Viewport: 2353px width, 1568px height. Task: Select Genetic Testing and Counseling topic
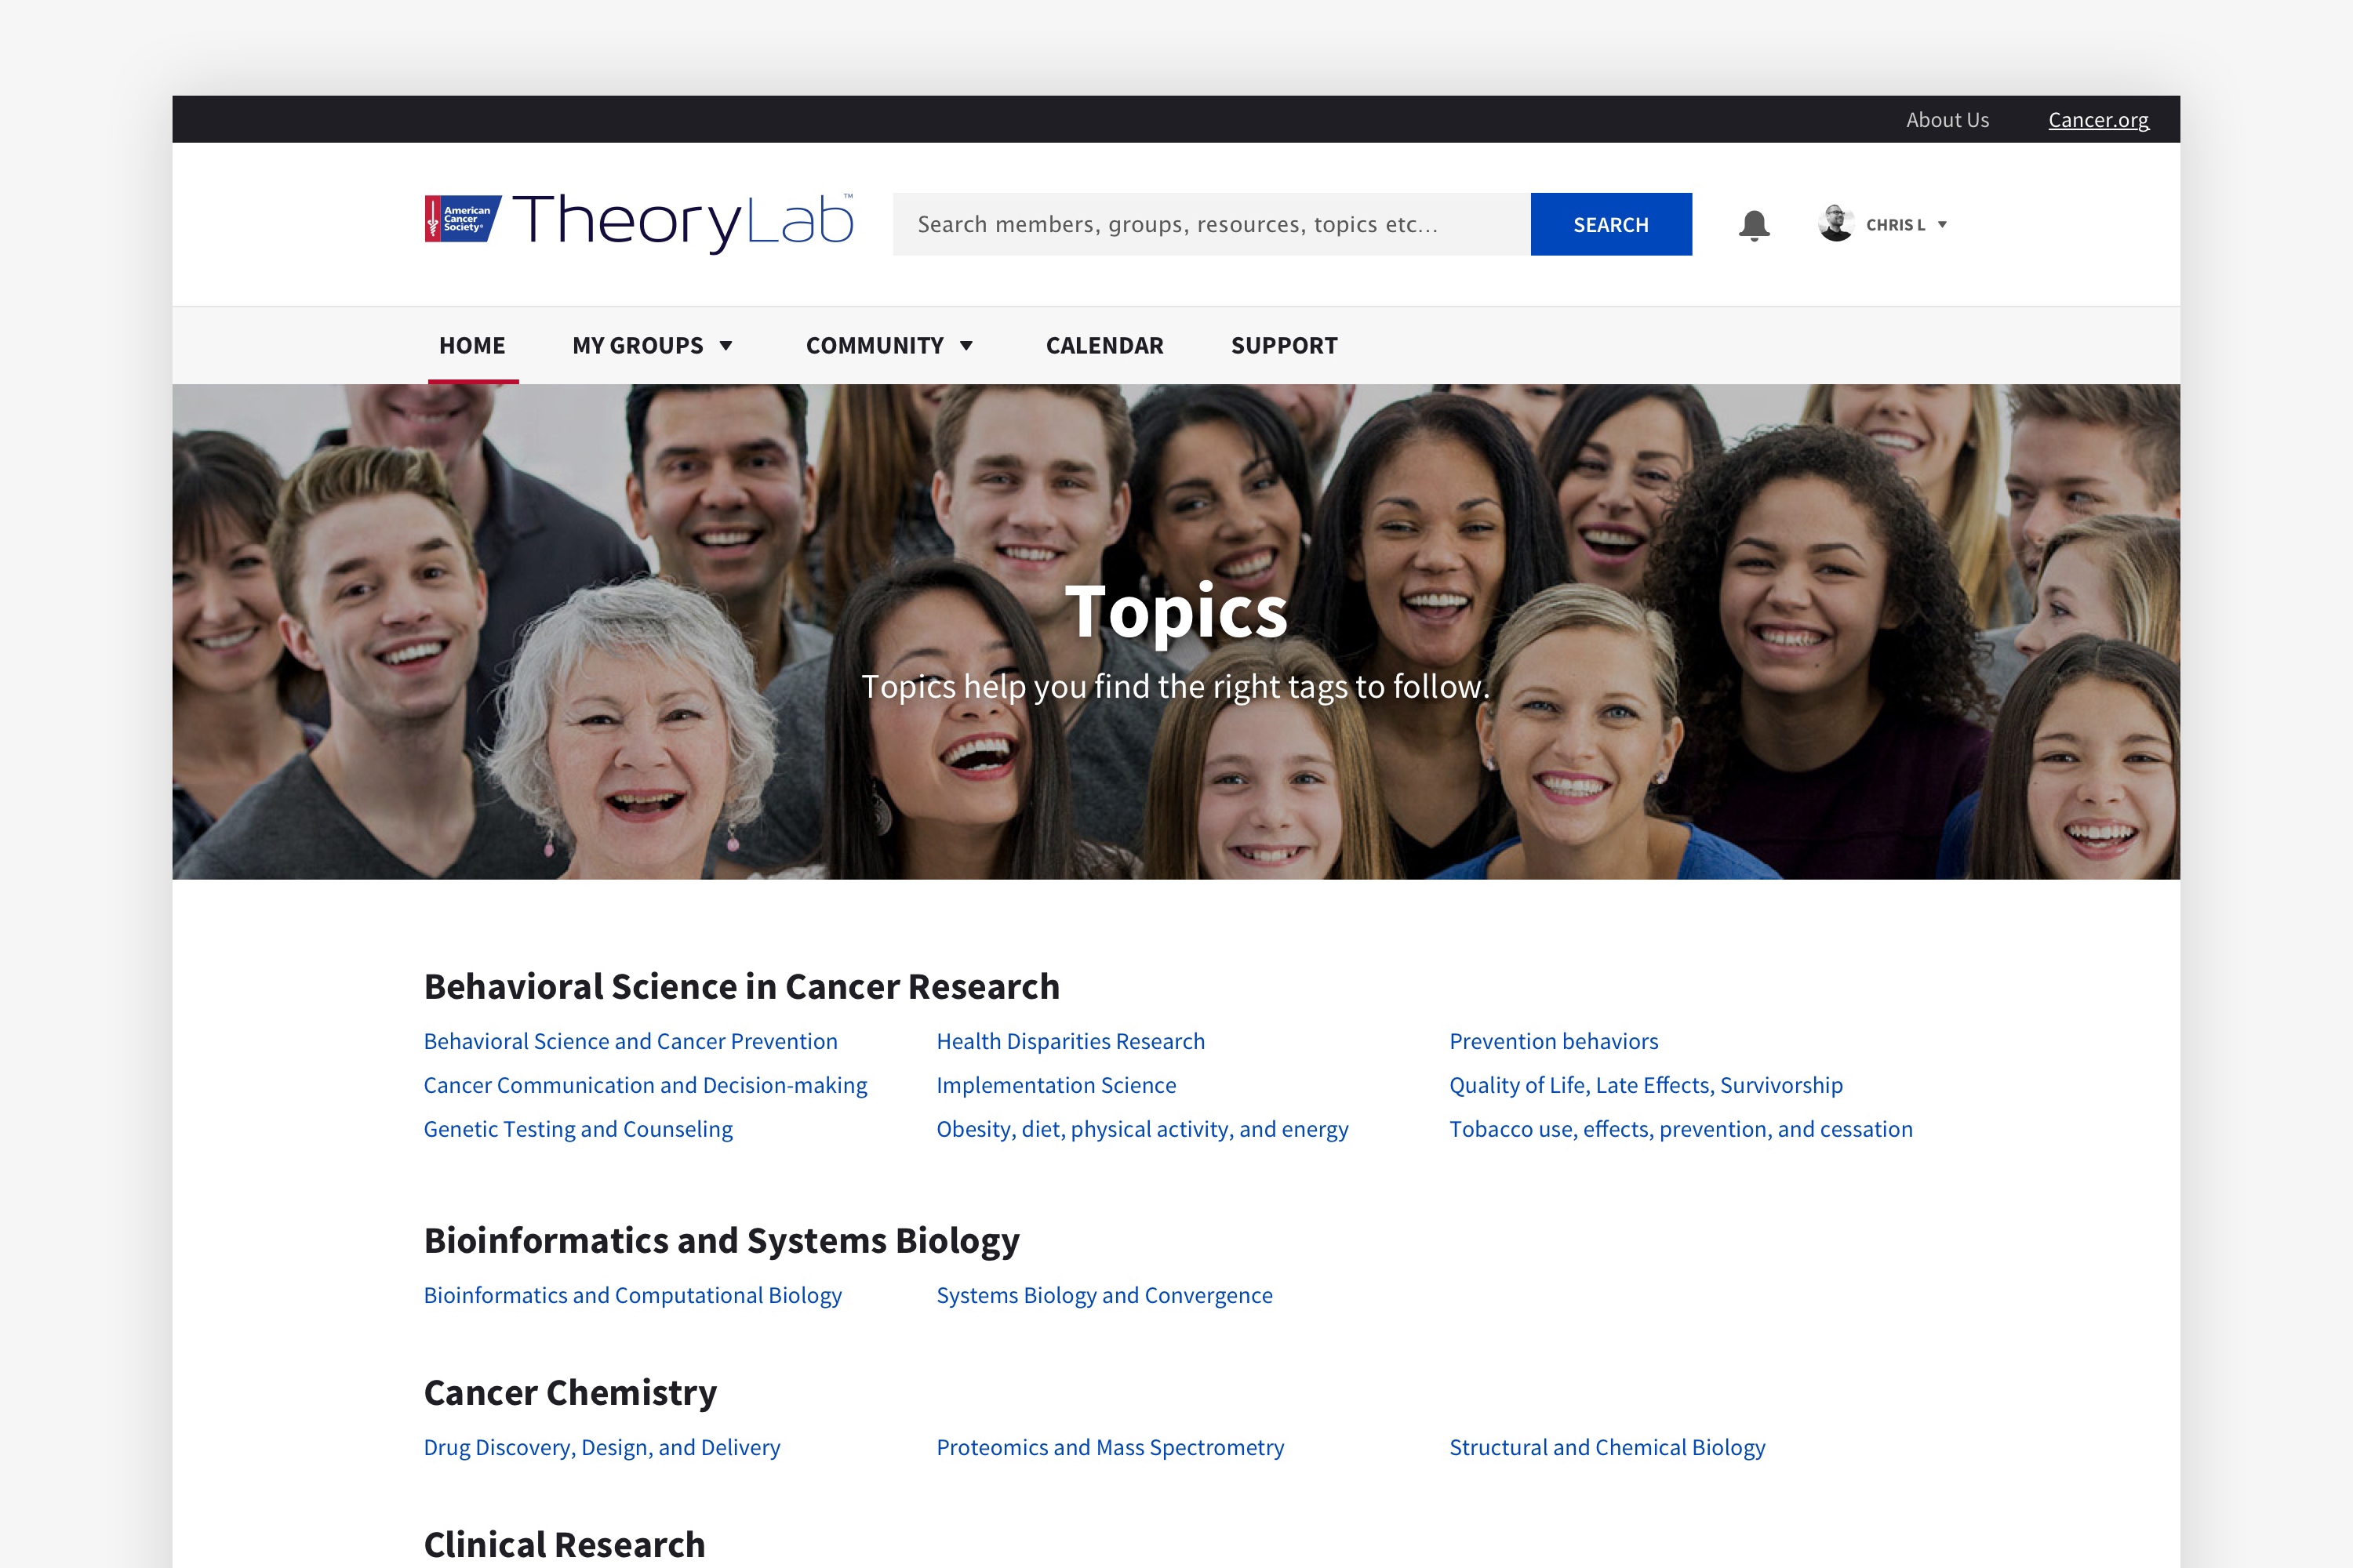578,1129
